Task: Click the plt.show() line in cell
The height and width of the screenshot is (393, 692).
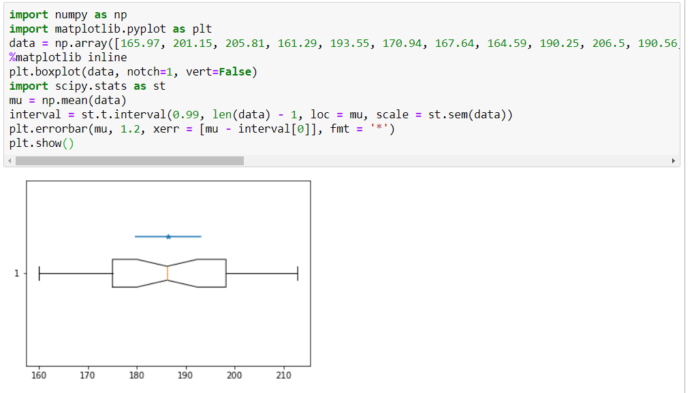Action: tap(41, 143)
